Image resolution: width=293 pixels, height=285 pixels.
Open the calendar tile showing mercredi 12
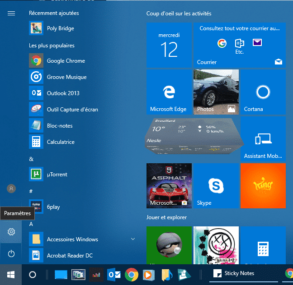(169, 45)
